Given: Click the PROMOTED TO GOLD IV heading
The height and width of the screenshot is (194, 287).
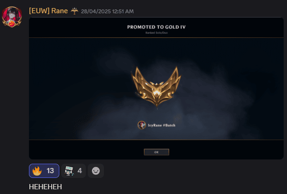Looking at the screenshot, I should (x=157, y=27).
